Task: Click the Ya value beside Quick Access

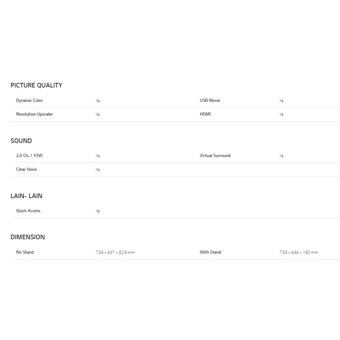Action: tap(98, 211)
